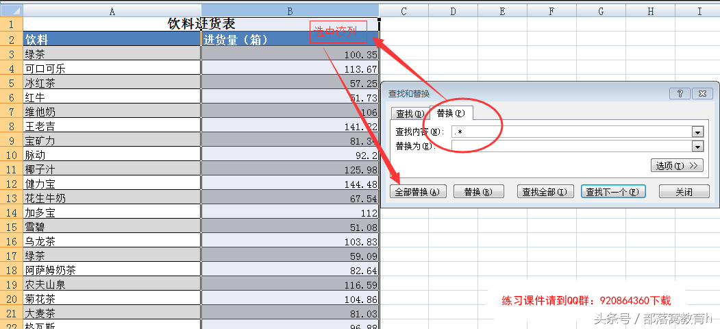The width and height of the screenshot is (720, 329).
Task: Click value cell 51.08
Action: pyautogui.click(x=290, y=227)
